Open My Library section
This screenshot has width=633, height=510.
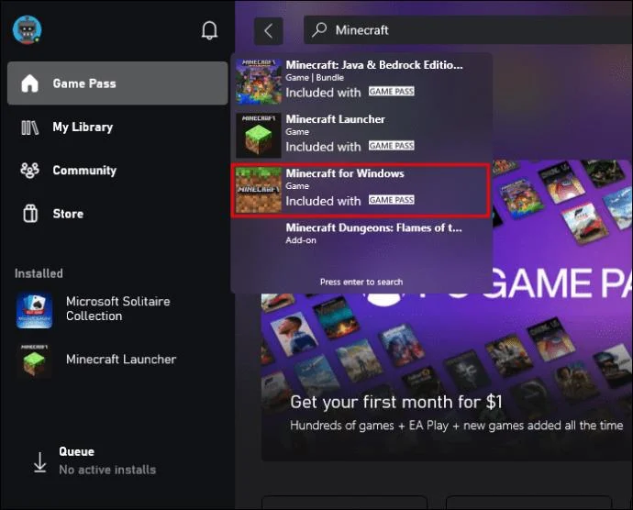[x=117, y=127]
